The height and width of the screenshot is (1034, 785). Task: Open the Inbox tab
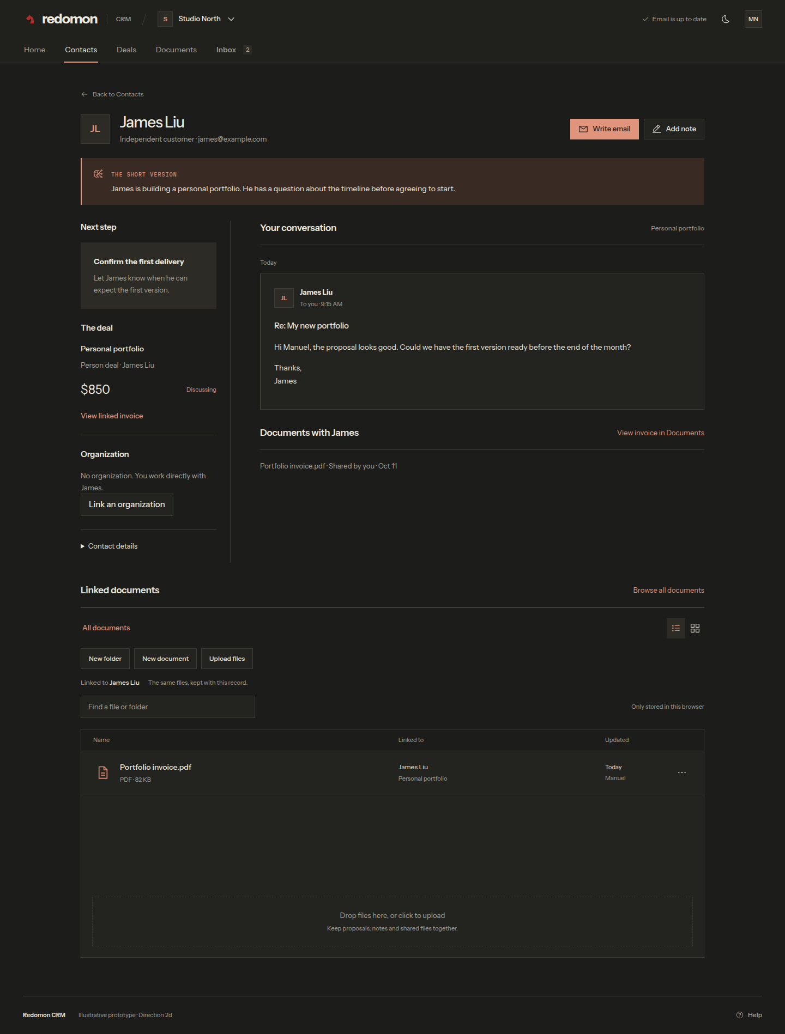click(233, 50)
